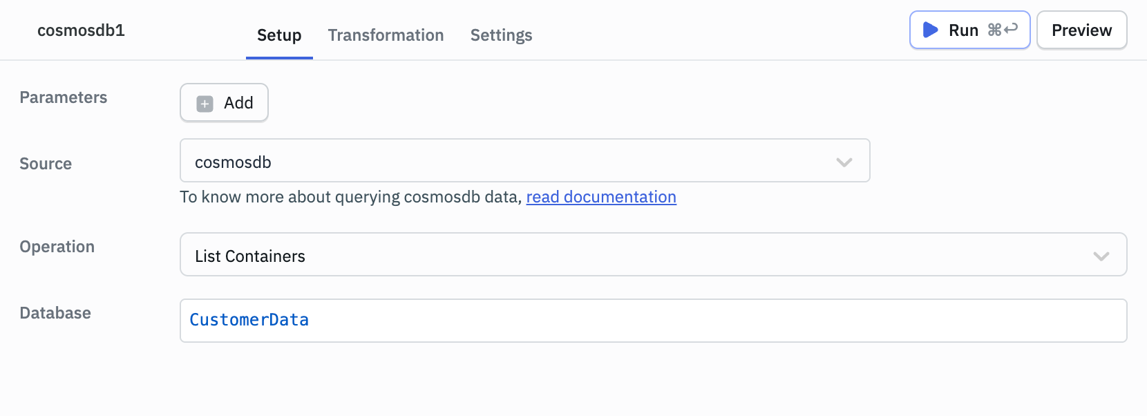Select the cosmosdb1 query name
Image resolution: width=1147 pixels, height=416 pixels.
[81, 30]
